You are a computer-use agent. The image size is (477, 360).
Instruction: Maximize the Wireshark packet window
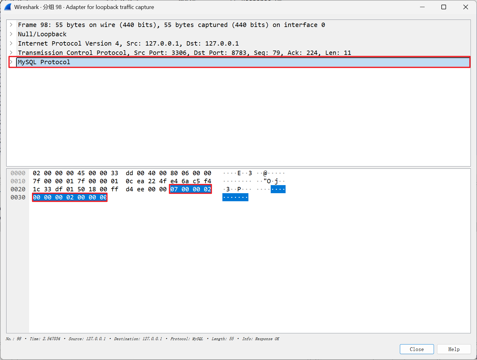(x=444, y=7)
